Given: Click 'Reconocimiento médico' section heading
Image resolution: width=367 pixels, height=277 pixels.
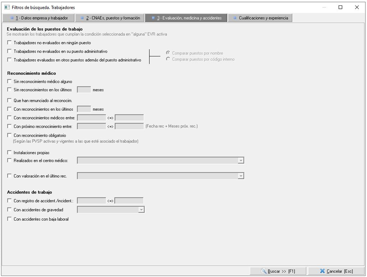Looking at the screenshot, I should click(32, 73).
